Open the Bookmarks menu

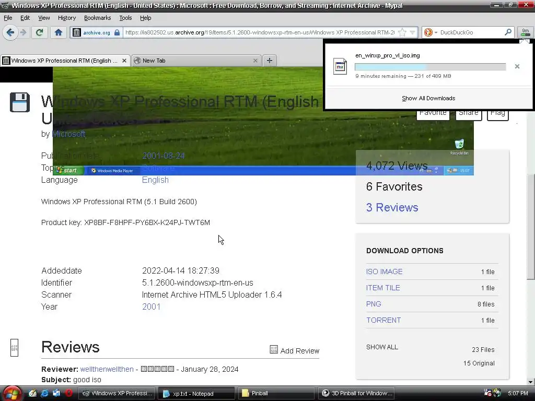click(x=97, y=18)
